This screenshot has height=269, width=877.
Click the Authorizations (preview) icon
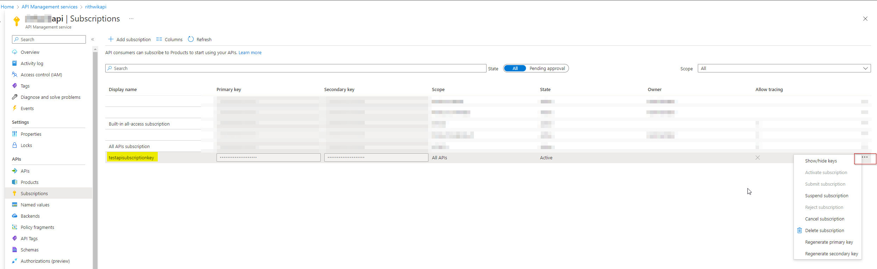[14, 261]
